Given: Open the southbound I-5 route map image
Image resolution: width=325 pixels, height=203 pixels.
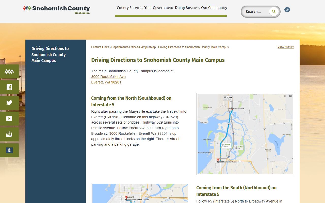Looking at the screenshot, I should pos(245,134).
